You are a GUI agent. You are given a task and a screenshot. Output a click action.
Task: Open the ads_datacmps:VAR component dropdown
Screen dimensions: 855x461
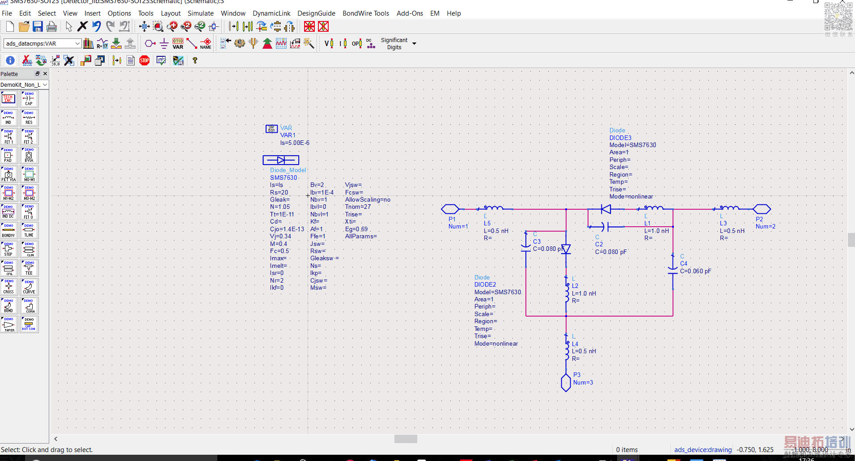tap(77, 43)
